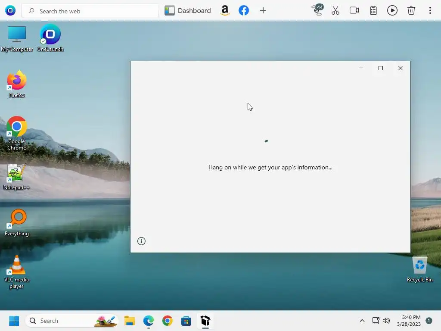Viewport: 441px width, 331px height.
Task: Click the taskbar Search box
Action: 71,321
